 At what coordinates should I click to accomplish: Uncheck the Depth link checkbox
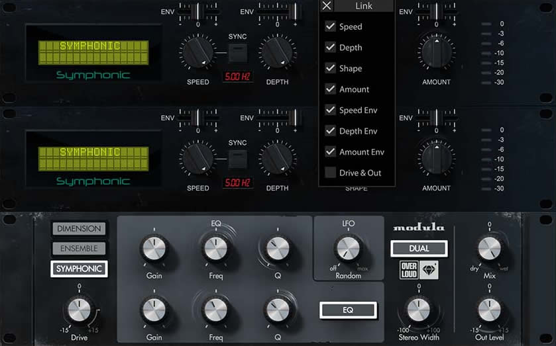(x=331, y=47)
